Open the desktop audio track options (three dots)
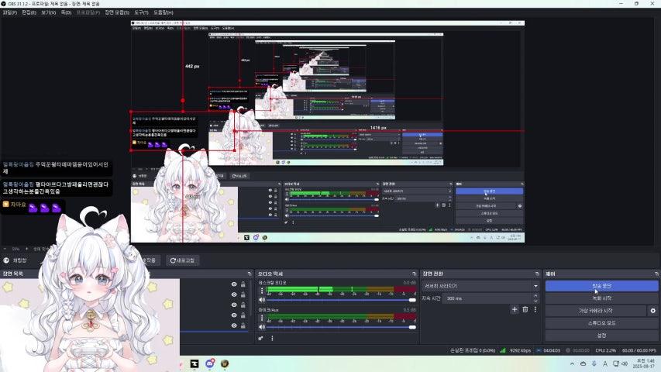The width and height of the screenshot is (661, 372). pyautogui.click(x=262, y=291)
